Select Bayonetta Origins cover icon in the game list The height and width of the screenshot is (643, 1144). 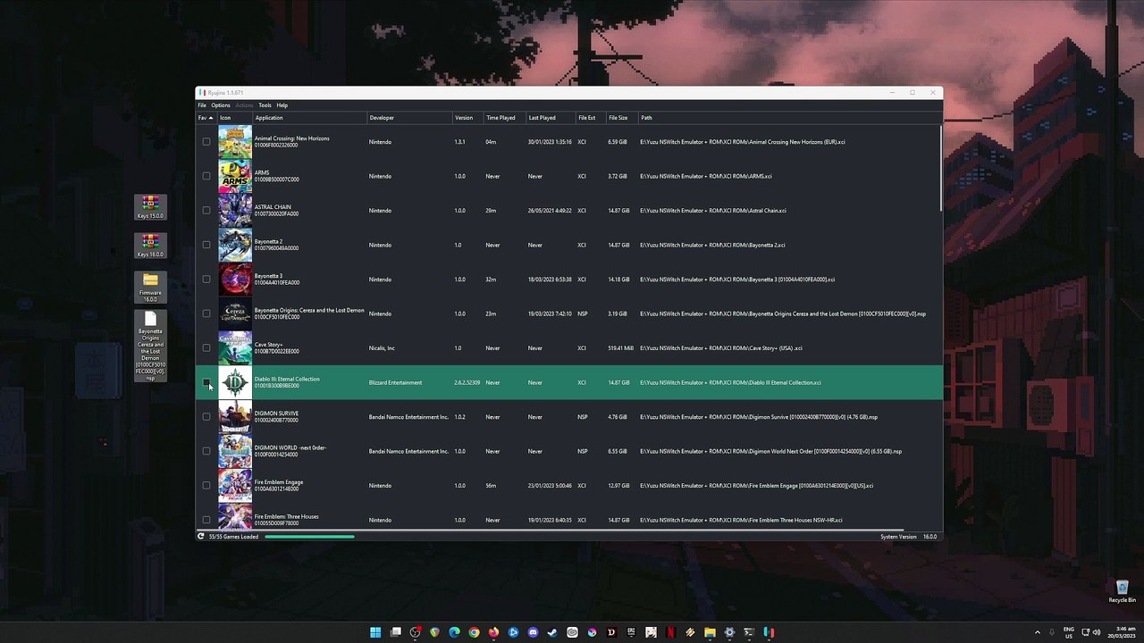point(235,313)
